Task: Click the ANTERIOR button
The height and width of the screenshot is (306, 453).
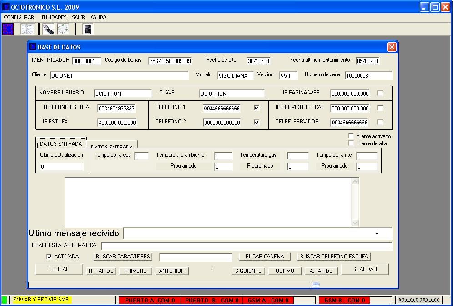Action: tap(172, 271)
